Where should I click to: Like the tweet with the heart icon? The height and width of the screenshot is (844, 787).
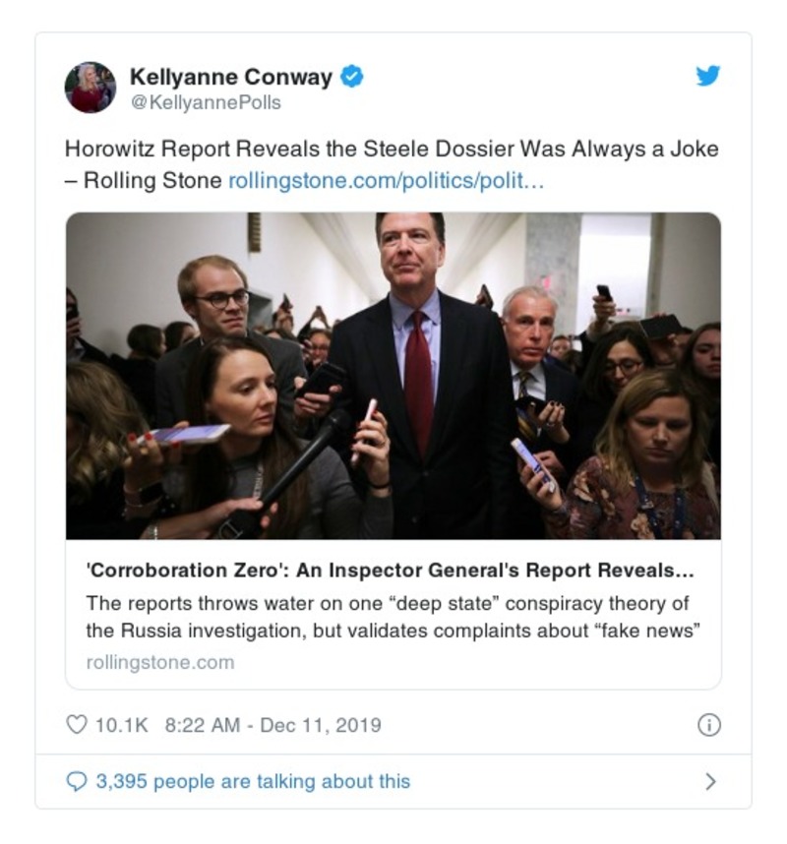[76, 726]
